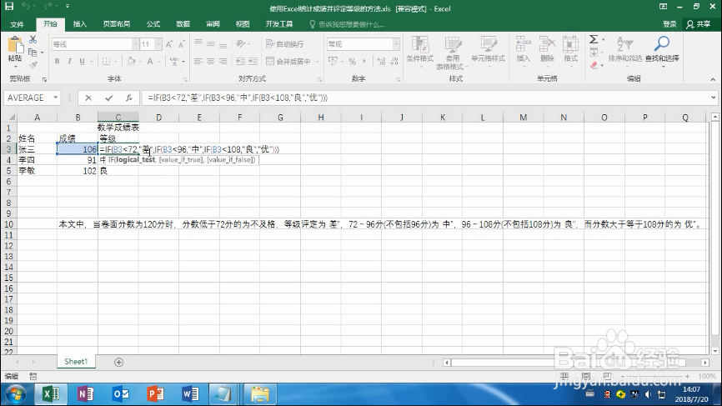
Task: Toggle top vertical alignment
Action: tap(198, 43)
